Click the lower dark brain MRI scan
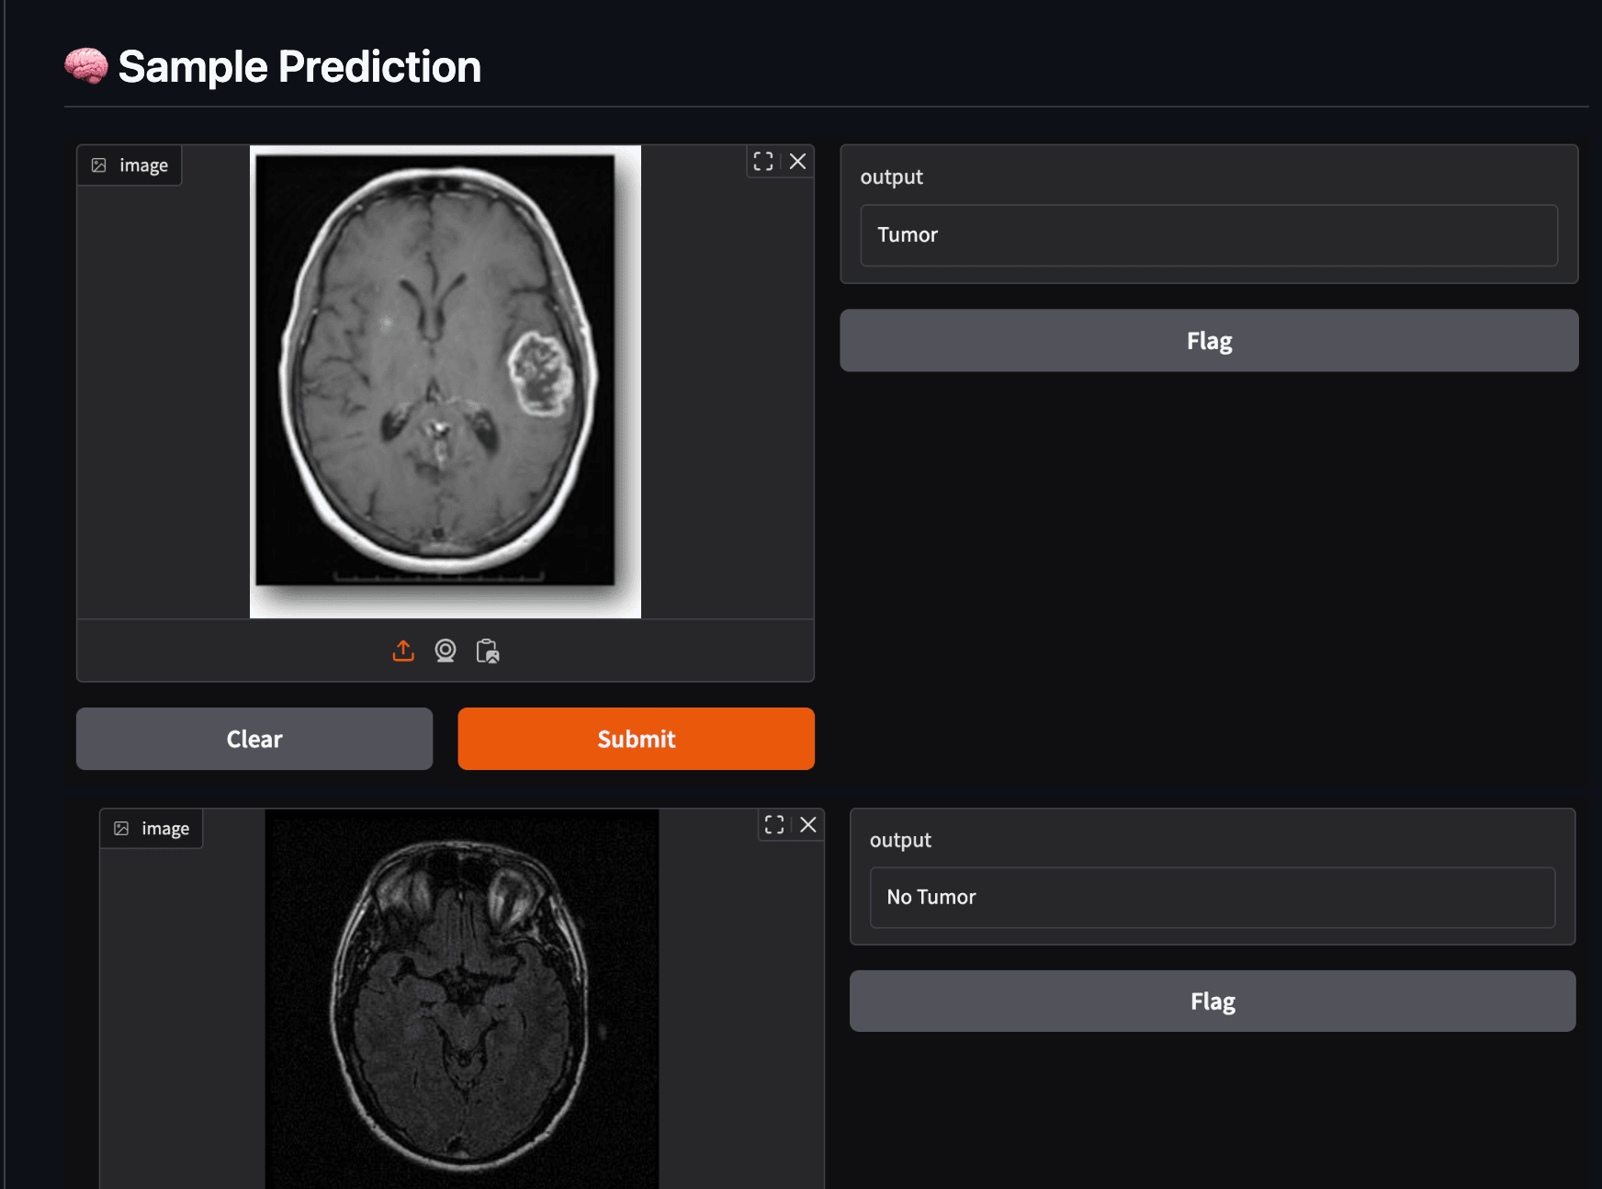Image resolution: width=1602 pixels, height=1189 pixels. tap(462, 1002)
